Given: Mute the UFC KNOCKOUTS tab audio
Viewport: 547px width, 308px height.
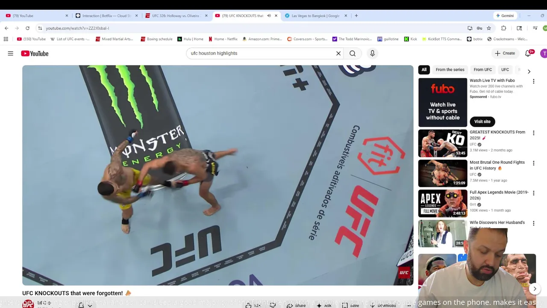Looking at the screenshot, I should coord(269,16).
